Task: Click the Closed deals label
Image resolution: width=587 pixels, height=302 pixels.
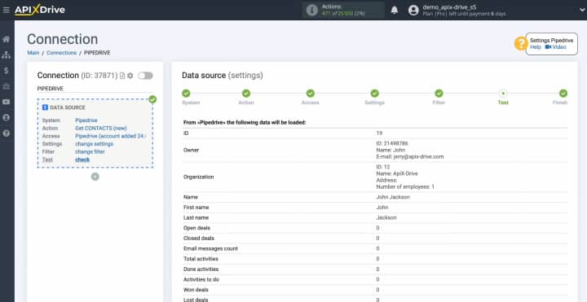Action: click(x=198, y=238)
